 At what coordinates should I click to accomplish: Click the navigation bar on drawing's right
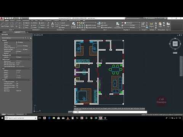point(181,66)
